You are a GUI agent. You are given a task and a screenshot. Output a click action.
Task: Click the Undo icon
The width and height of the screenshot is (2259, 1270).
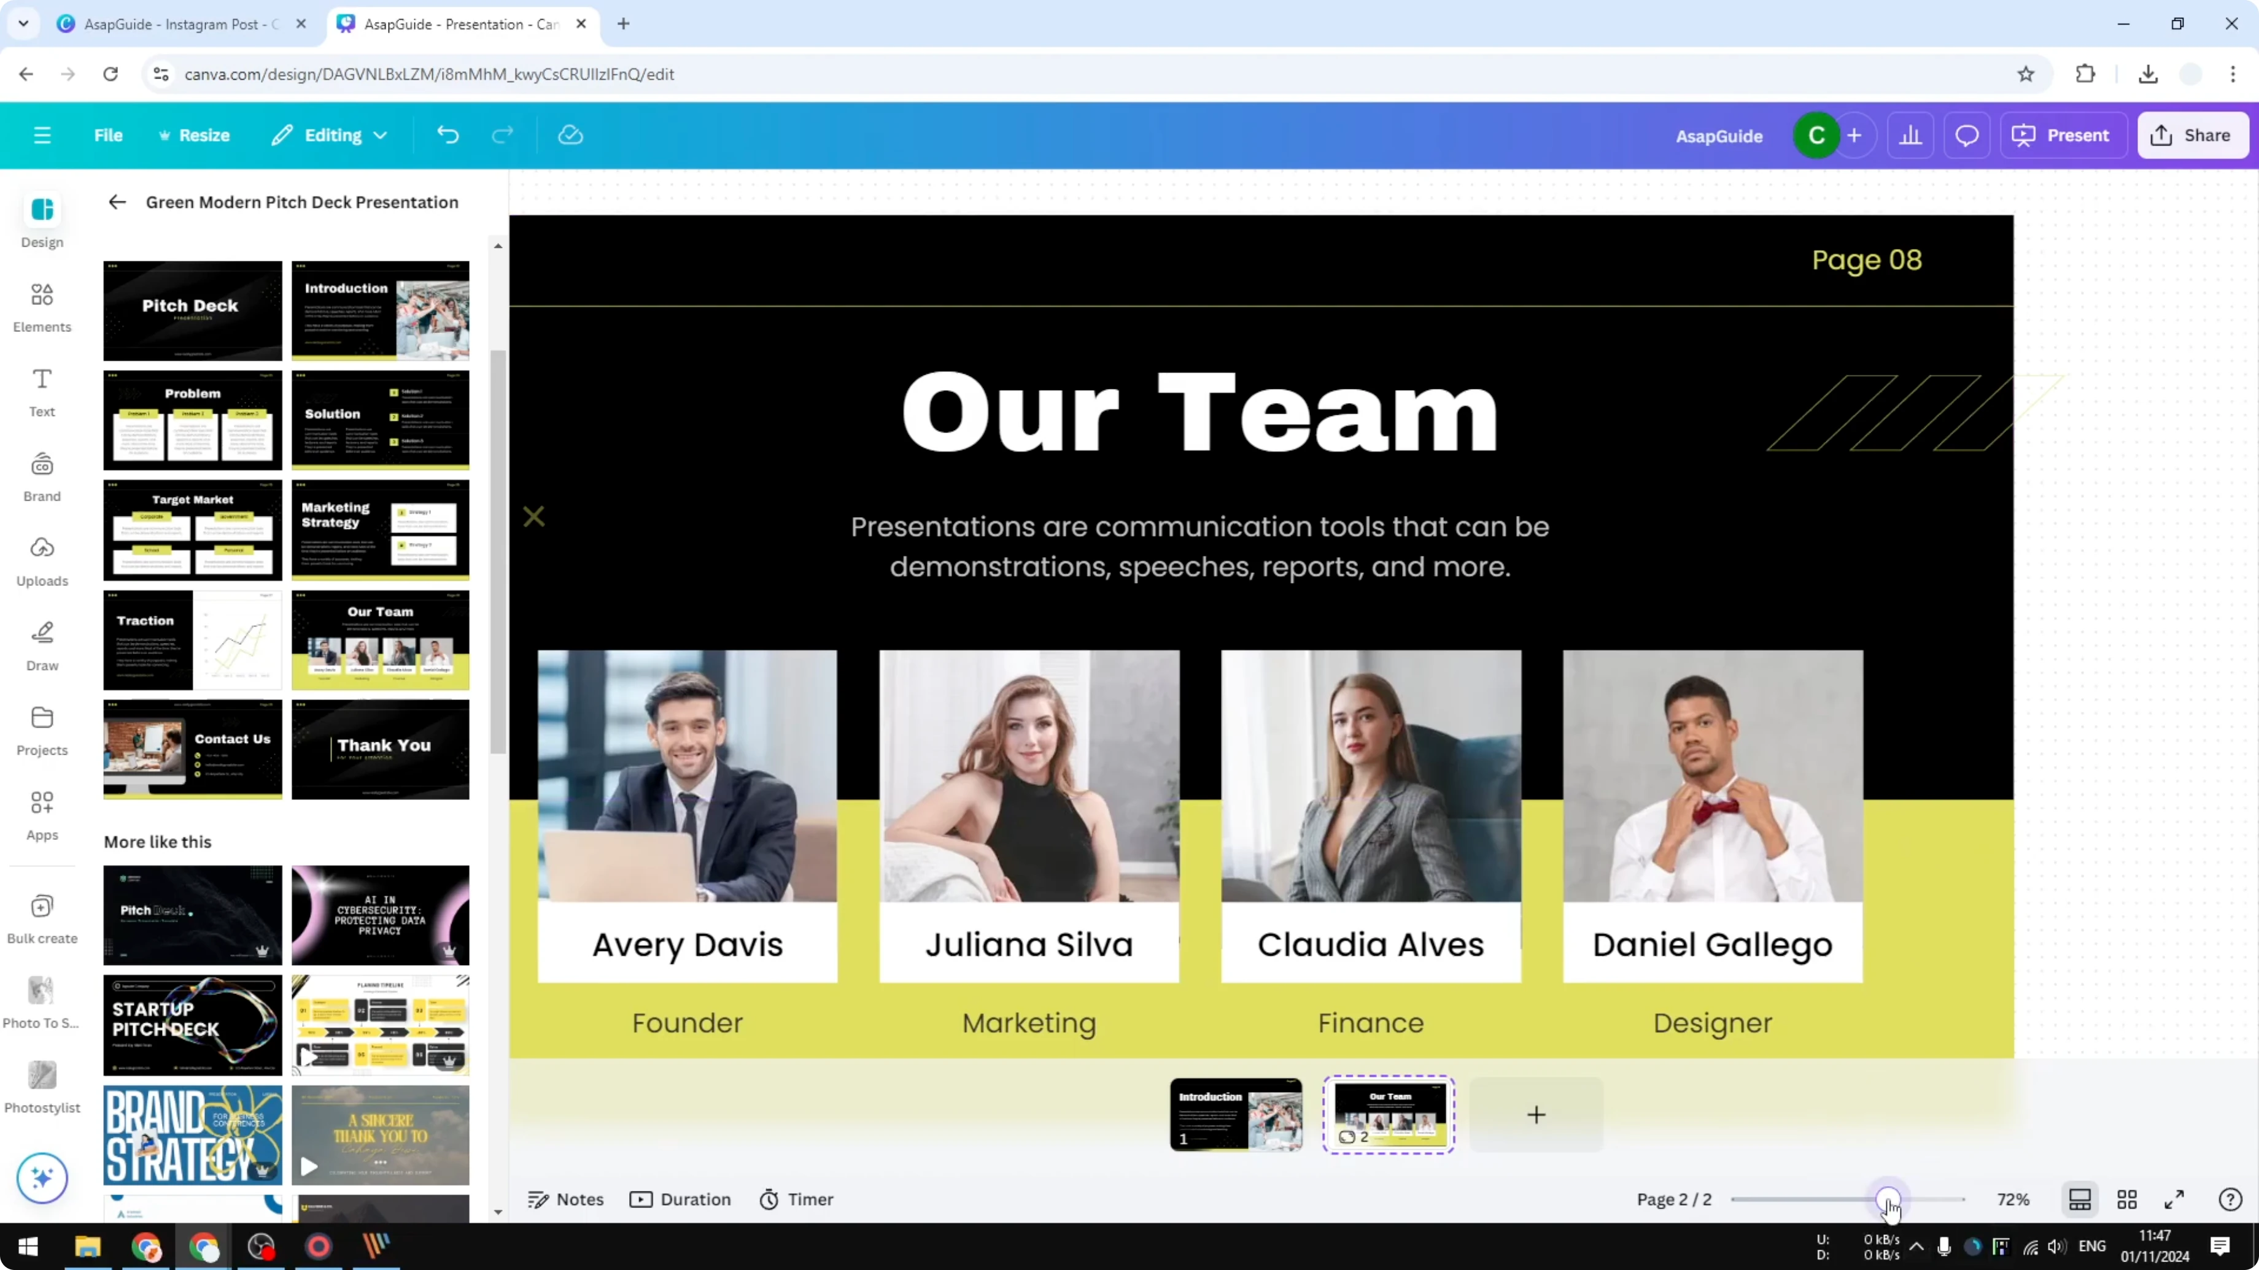[448, 134]
